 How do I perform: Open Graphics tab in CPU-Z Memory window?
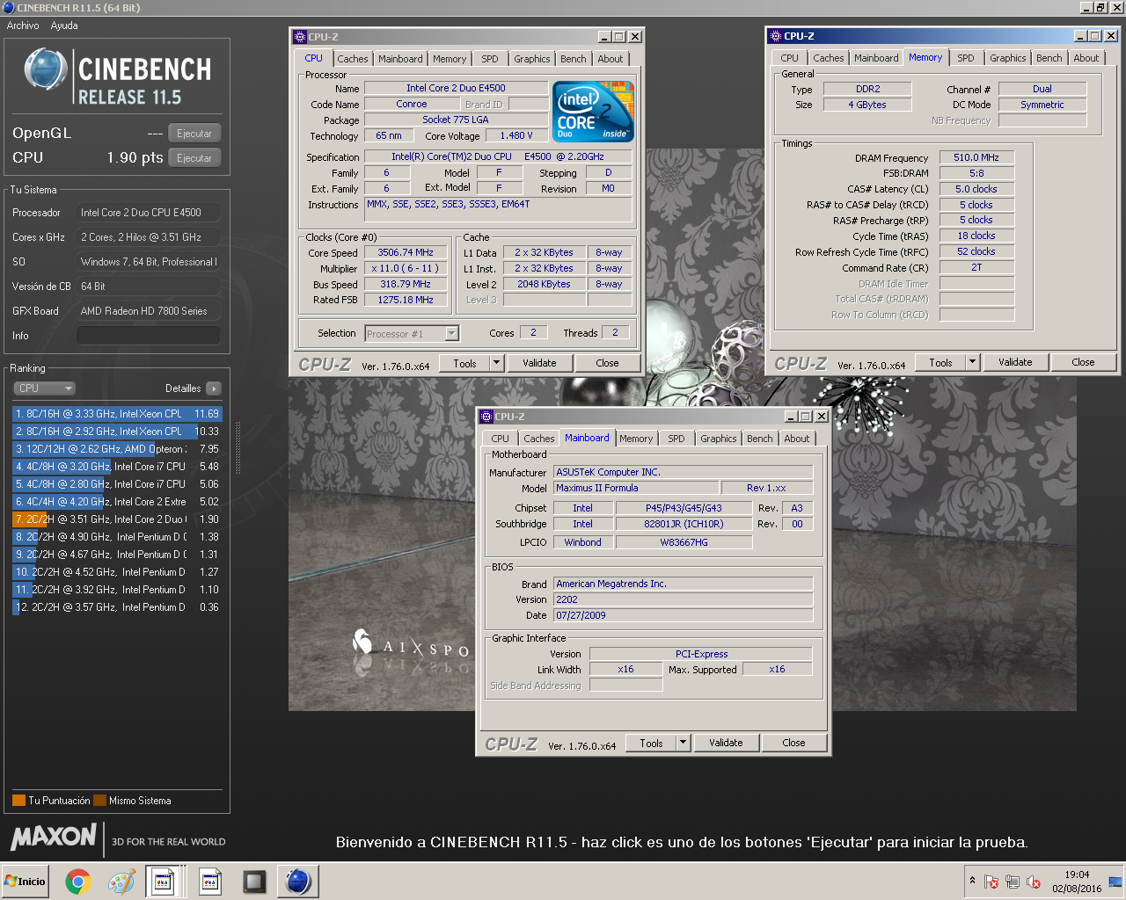[1008, 58]
